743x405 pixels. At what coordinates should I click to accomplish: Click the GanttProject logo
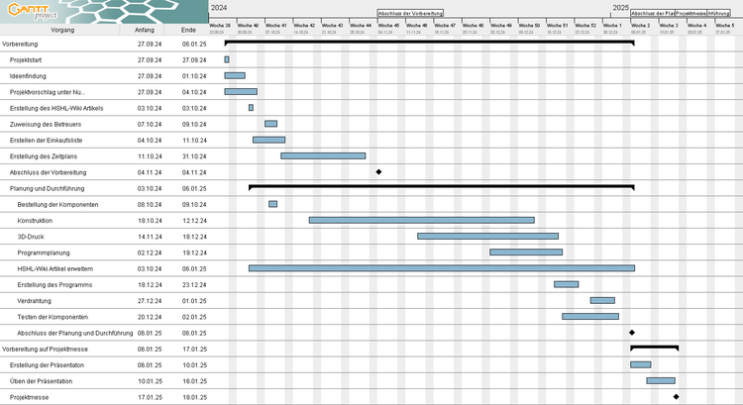click(33, 11)
